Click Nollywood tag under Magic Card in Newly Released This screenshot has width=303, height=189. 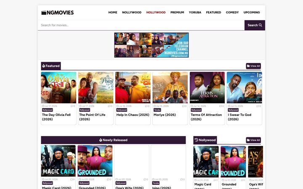click(47, 183)
